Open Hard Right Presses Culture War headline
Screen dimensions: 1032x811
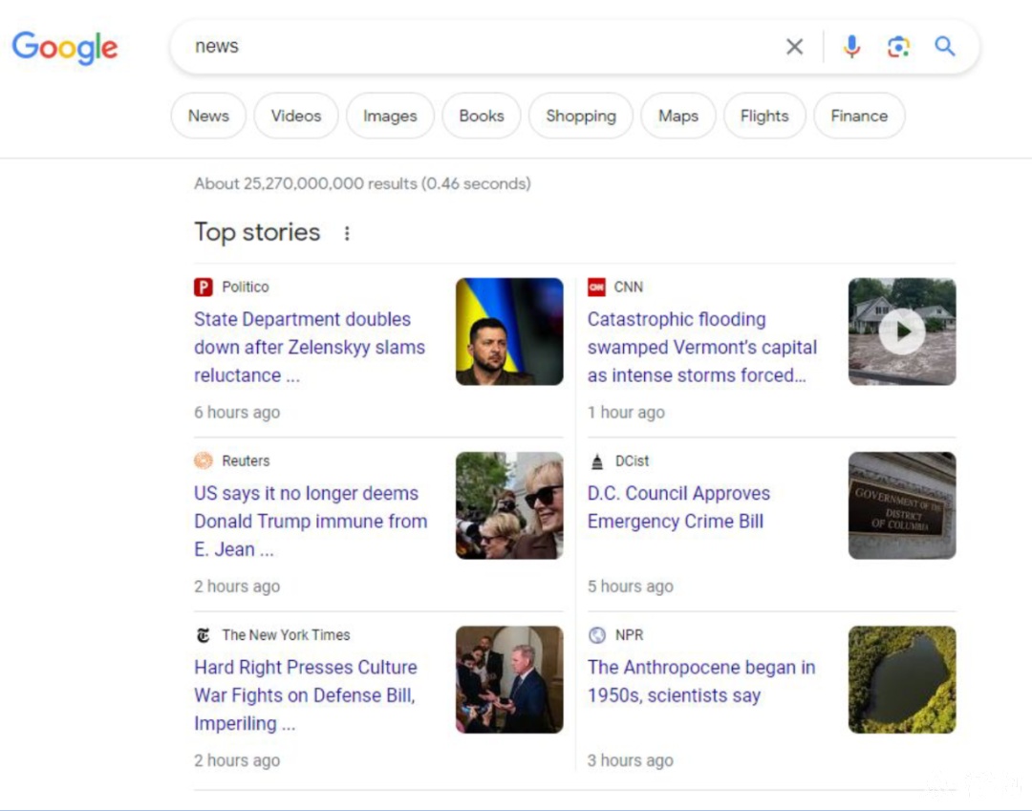coord(306,695)
